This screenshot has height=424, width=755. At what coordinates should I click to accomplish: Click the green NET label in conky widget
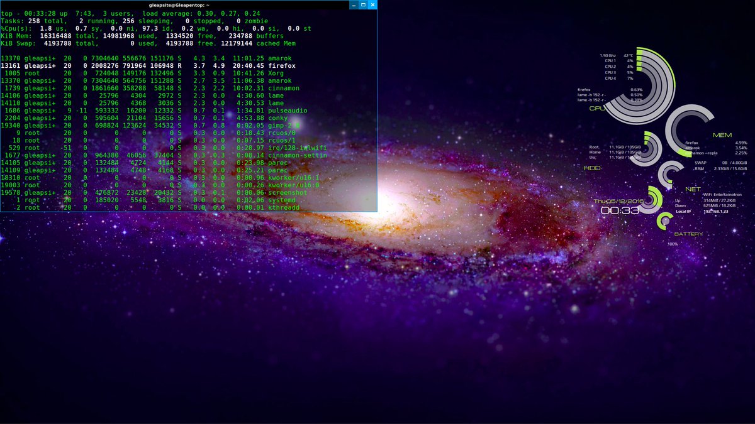(x=693, y=189)
